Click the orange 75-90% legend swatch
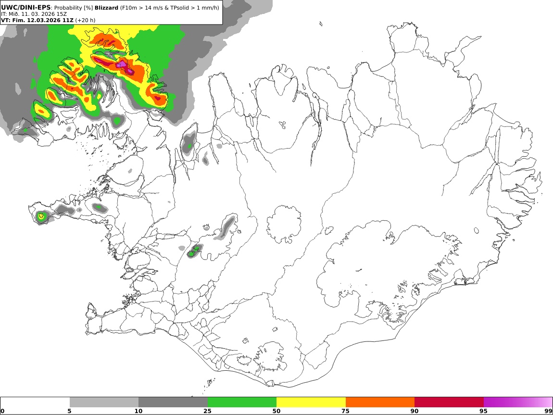 (380, 402)
